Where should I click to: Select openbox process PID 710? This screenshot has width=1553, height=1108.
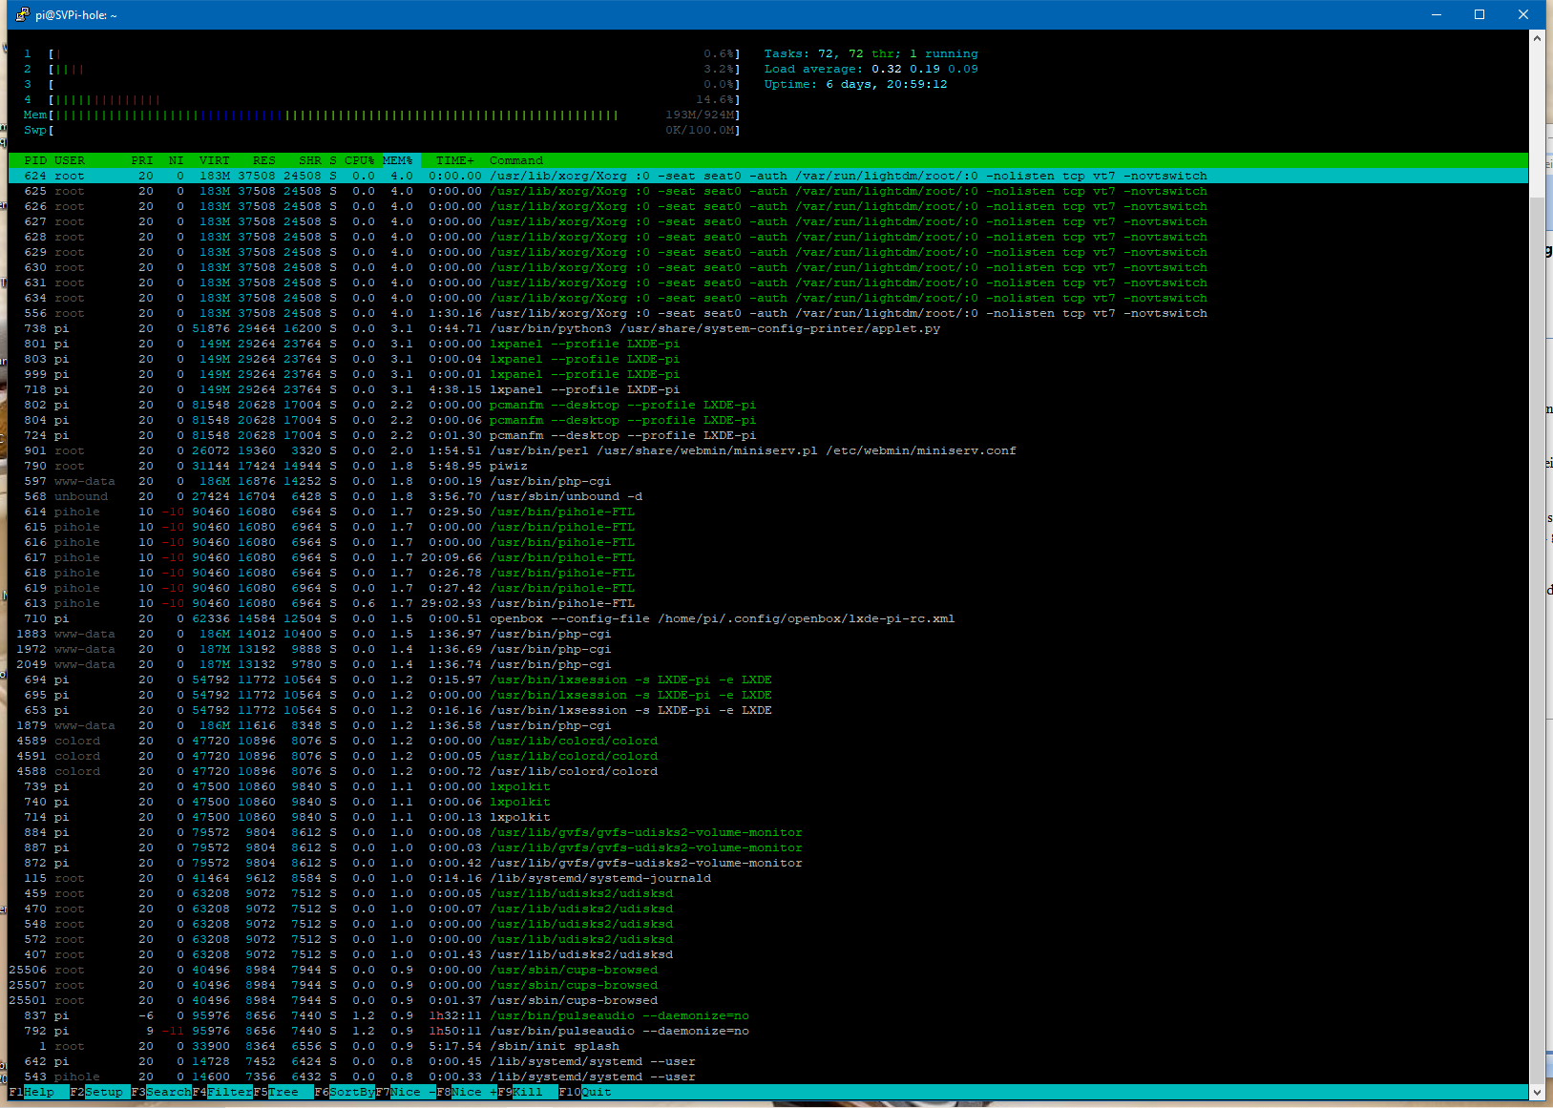coord(768,618)
